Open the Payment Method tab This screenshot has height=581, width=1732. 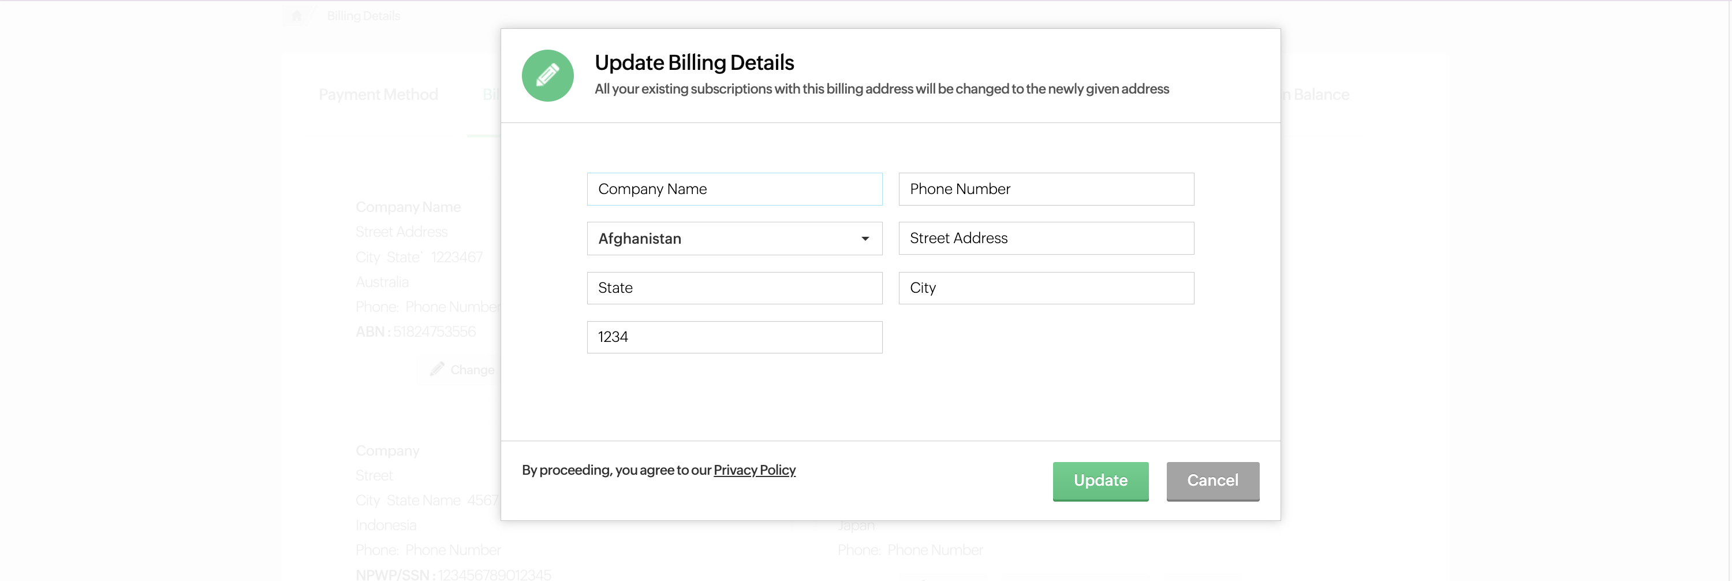click(378, 95)
